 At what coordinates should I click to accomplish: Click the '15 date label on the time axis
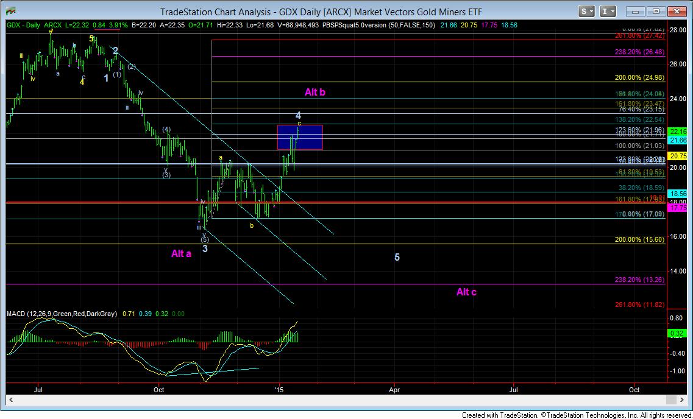click(279, 390)
